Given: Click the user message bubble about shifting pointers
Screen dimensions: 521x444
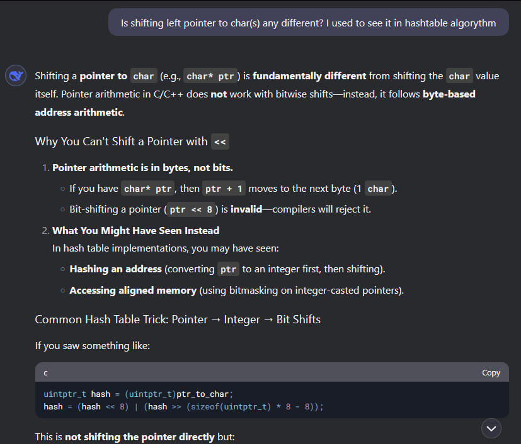Looking at the screenshot, I should point(308,23).
